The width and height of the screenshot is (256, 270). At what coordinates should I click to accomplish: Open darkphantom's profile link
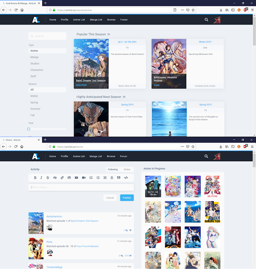coord(54,216)
